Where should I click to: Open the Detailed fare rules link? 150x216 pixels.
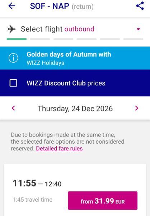59,148
